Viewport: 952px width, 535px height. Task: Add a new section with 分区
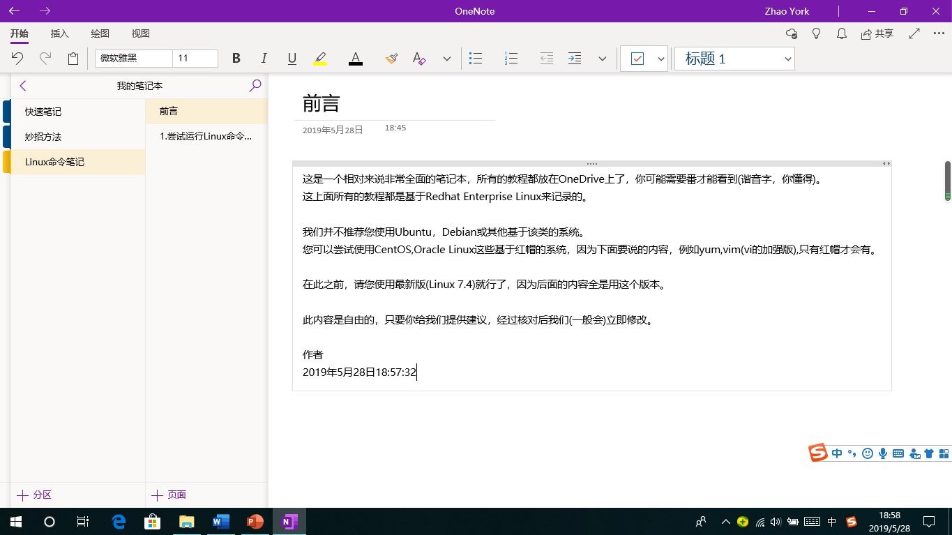pos(34,495)
